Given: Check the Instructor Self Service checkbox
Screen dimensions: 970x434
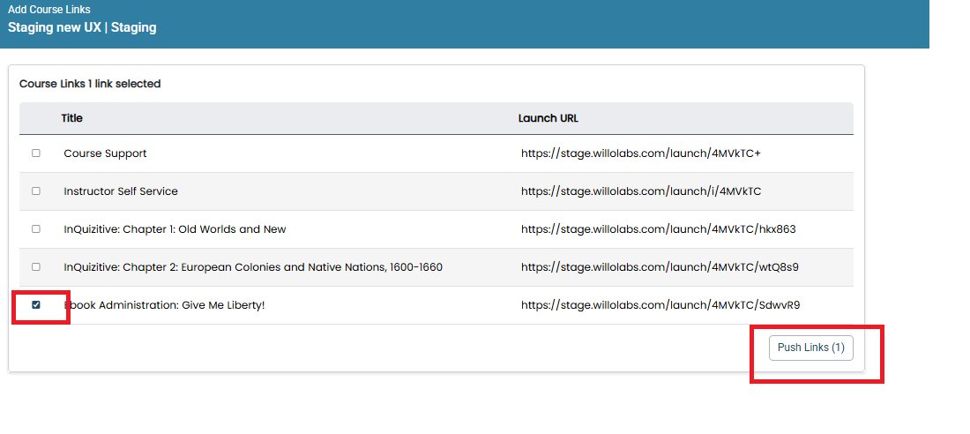Looking at the screenshot, I should point(36,191).
